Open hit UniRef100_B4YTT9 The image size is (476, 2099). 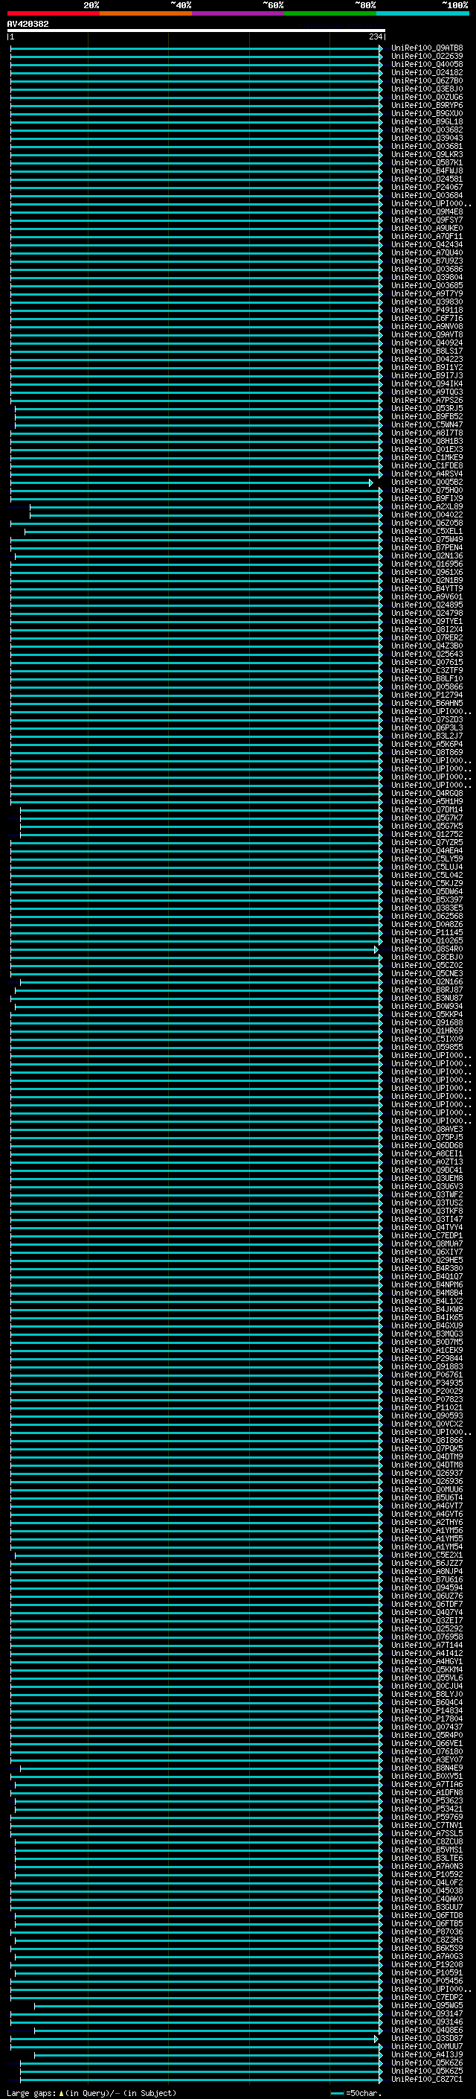click(x=427, y=588)
